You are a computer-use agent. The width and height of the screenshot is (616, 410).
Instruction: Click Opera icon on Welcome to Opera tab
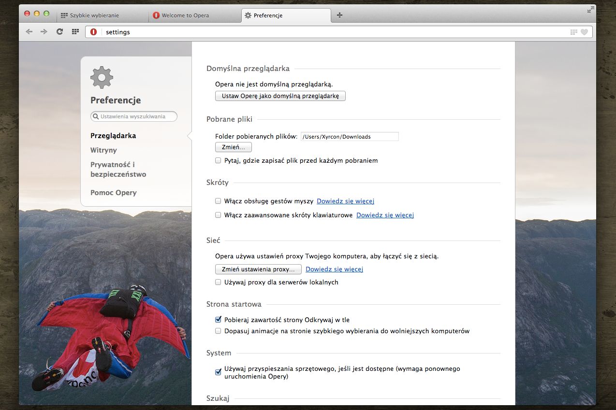point(156,15)
